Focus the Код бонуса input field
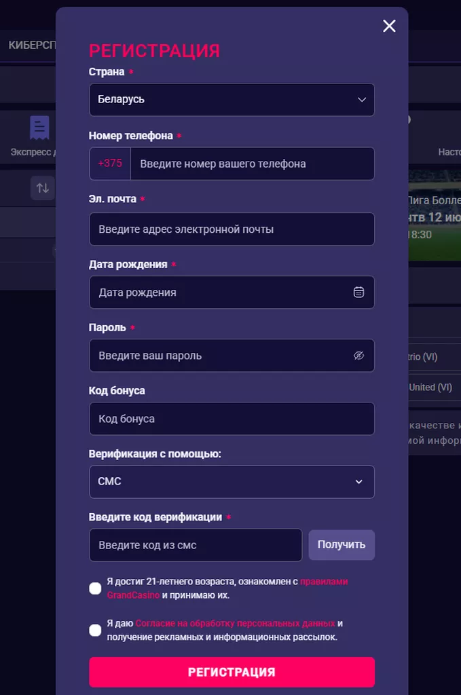 (x=232, y=419)
